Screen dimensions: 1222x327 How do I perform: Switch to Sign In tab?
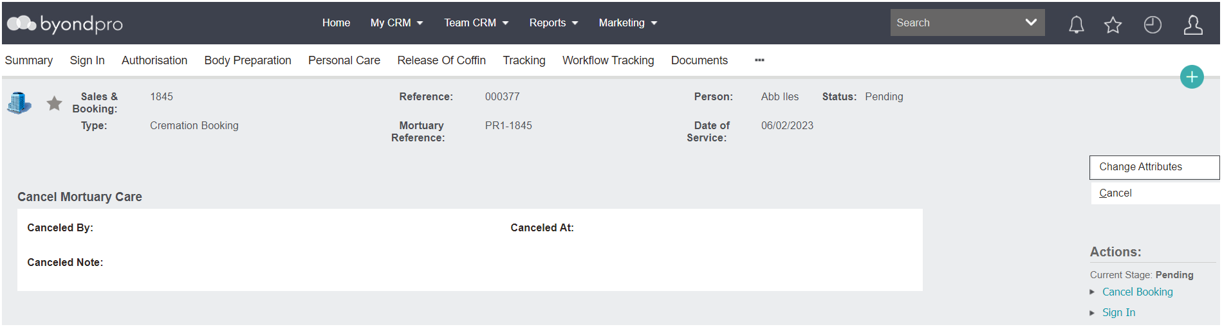pyautogui.click(x=87, y=60)
